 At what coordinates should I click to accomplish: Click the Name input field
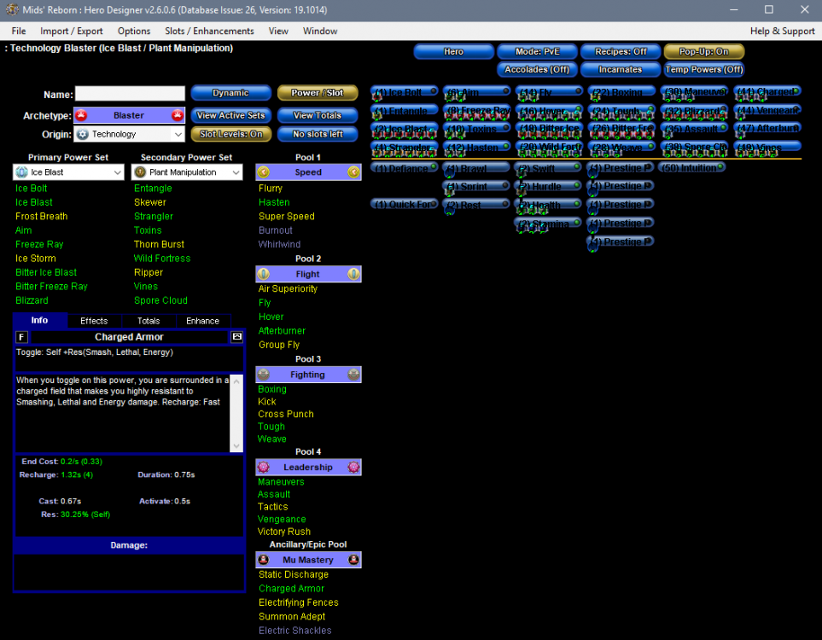[x=130, y=94]
